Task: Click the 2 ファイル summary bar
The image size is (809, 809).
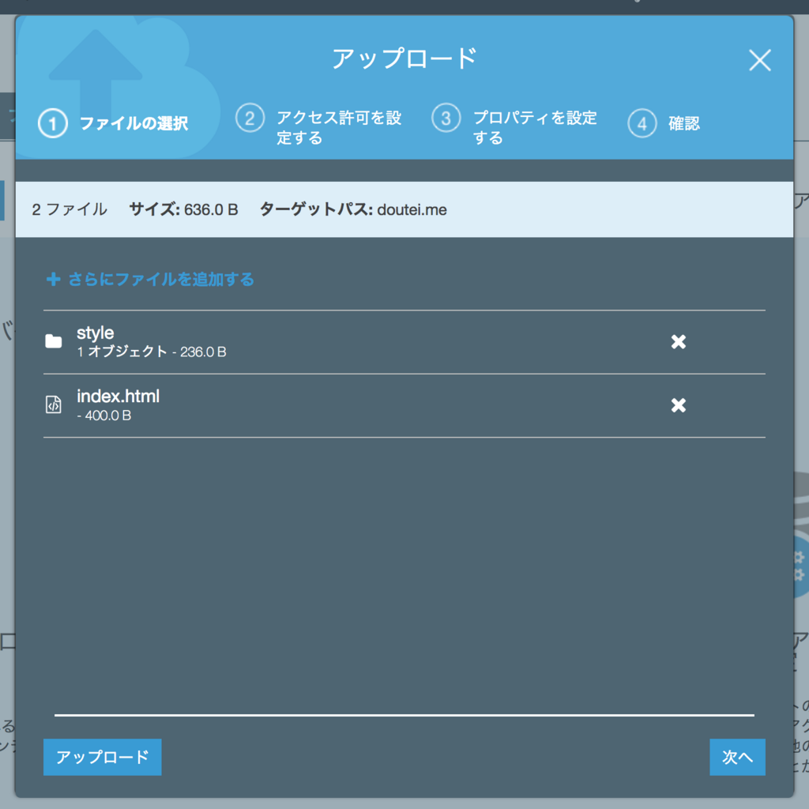Action: click(70, 209)
